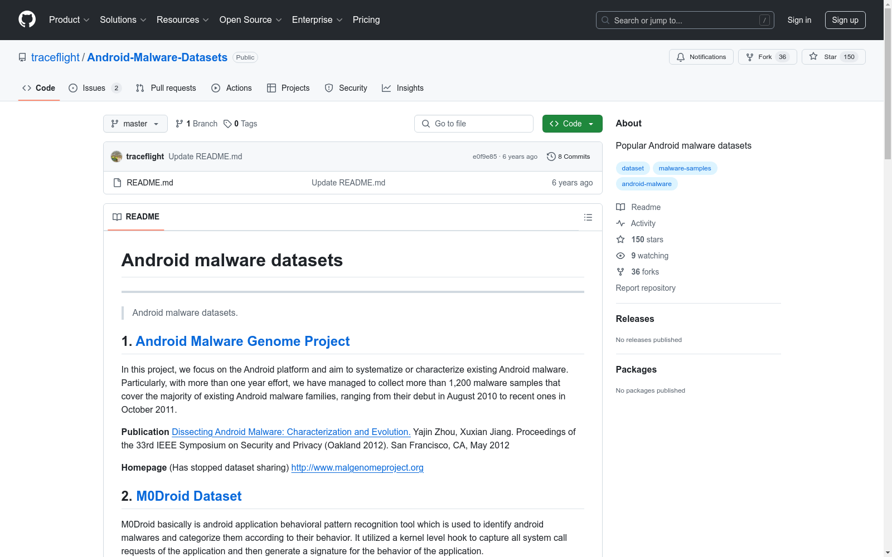Click the Update README.md commit message beside traceflight
The height and width of the screenshot is (557, 892).
(x=205, y=157)
